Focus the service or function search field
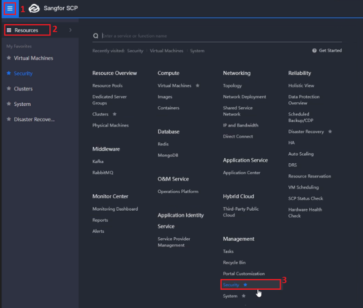363x308 pixels. coord(198,36)
